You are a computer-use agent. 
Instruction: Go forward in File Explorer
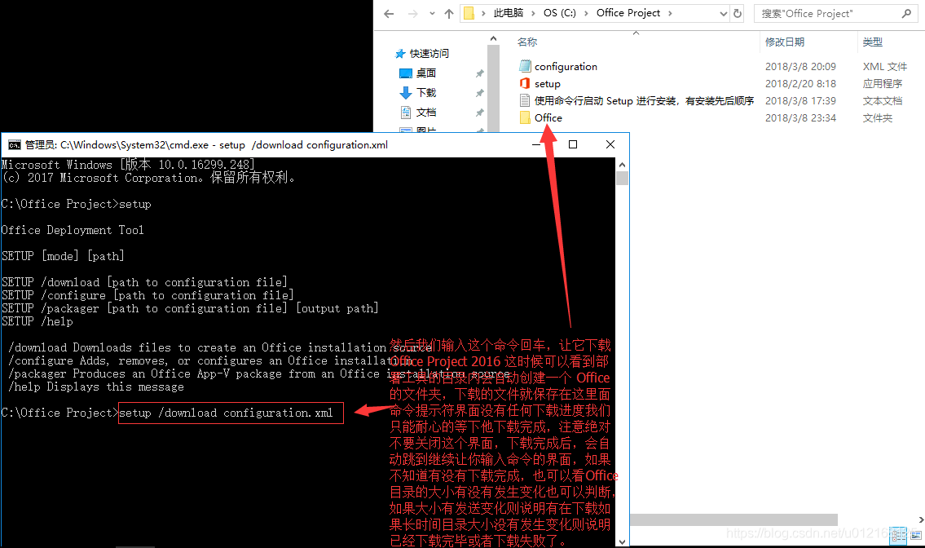pyautogui.click(x=413, y=14)
